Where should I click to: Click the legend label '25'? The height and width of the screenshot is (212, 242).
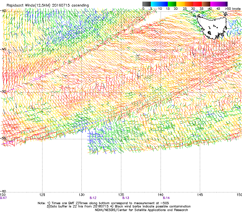tap(185, 9)
